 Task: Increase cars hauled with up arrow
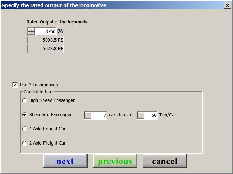pyautogui.click(x=88, y=114)
